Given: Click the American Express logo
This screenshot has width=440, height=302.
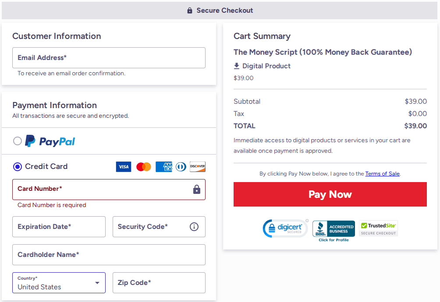Looking at the screenshot, I should tap(163, 167).
